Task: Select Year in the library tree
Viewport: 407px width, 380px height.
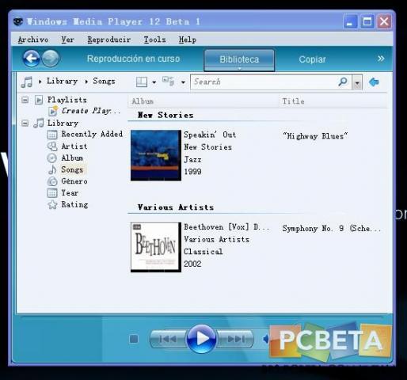Action: point(70,193)
